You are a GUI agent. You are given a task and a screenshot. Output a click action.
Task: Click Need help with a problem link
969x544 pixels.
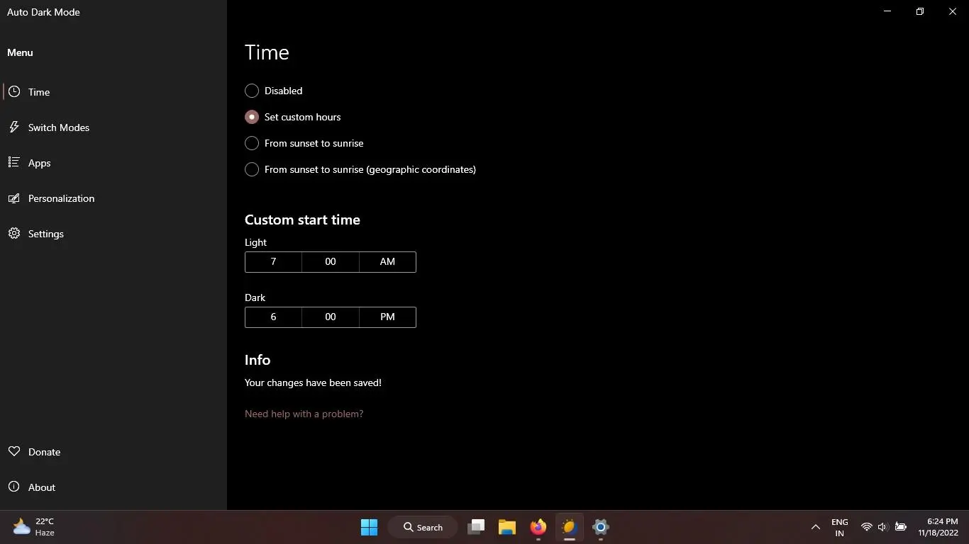click(x=304, y=414)
